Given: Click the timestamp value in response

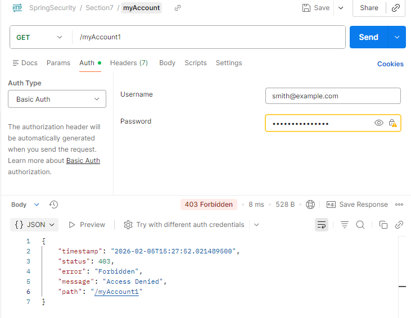Looking at the screenshot, I should pyautogui.click(x=173, y=251).
